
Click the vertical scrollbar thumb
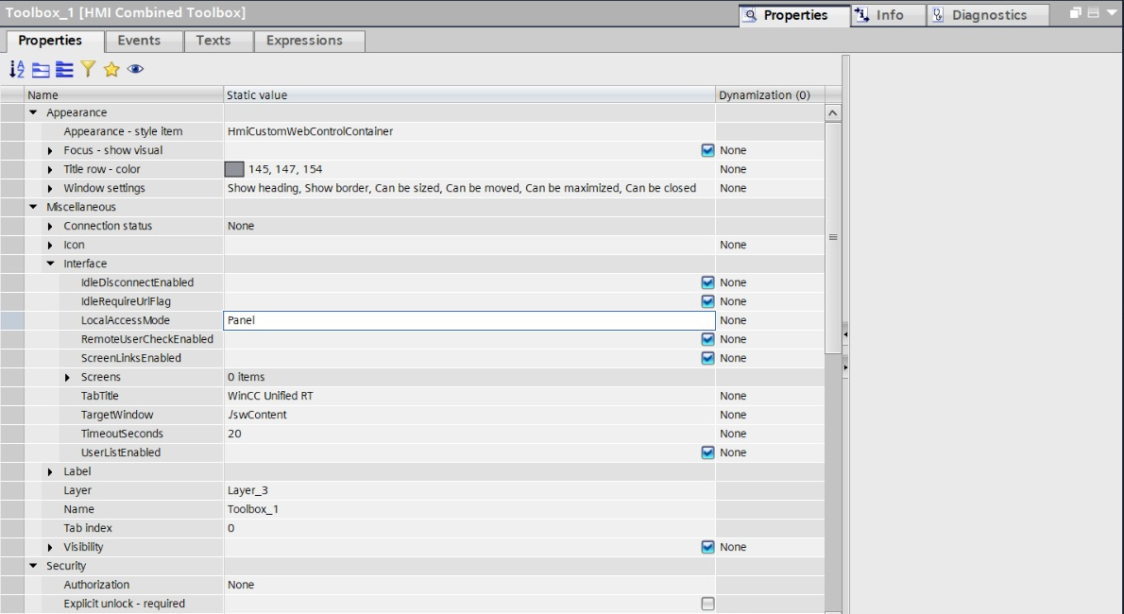coord(832,237)
